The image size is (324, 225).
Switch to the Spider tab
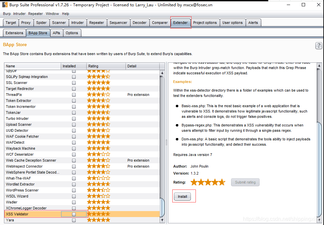tap(41, 23)
